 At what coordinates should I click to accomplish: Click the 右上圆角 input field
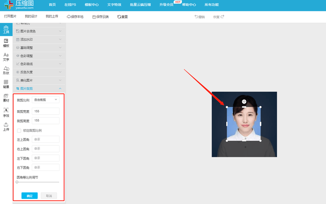[46, 149]
